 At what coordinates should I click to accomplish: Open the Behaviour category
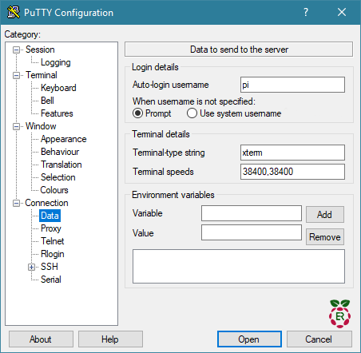click(60, 152)
